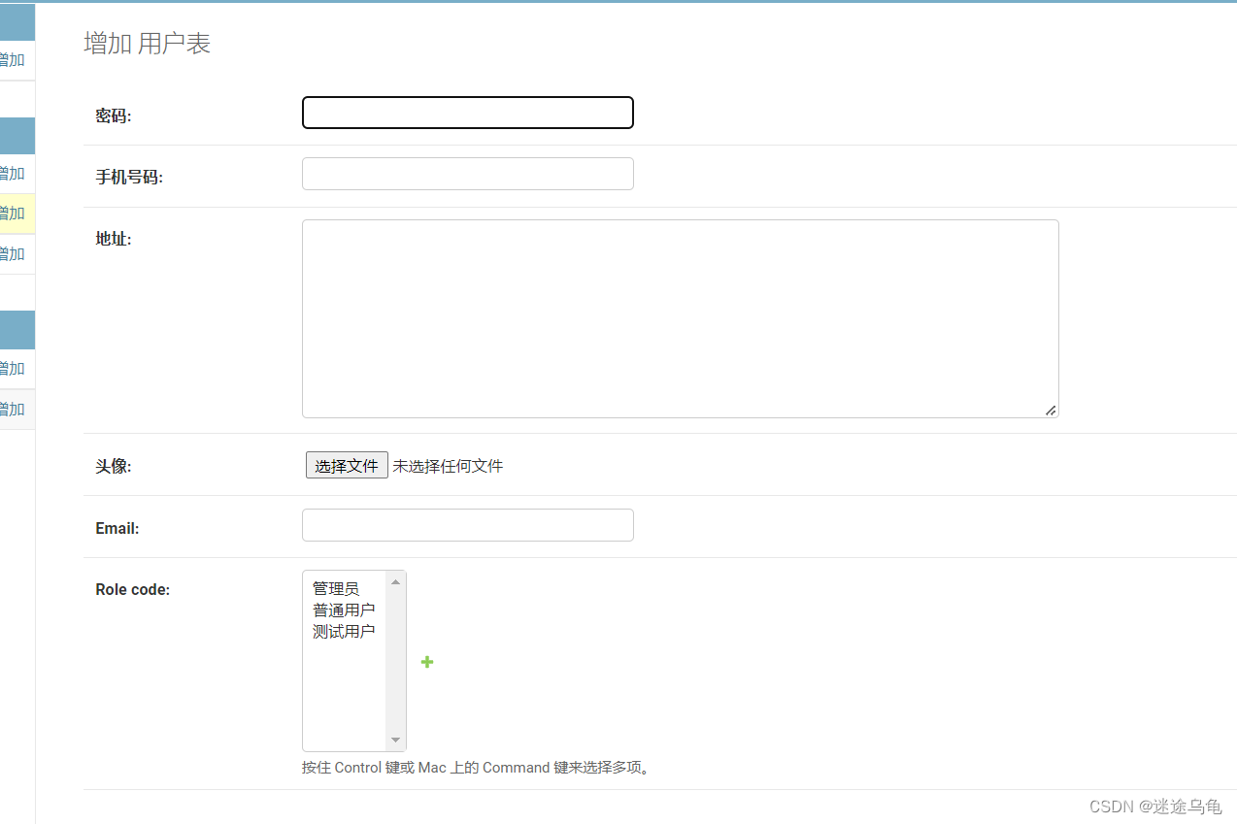
Task: Click the up arrow on the role list scrollbar
Action: [395, 580]
